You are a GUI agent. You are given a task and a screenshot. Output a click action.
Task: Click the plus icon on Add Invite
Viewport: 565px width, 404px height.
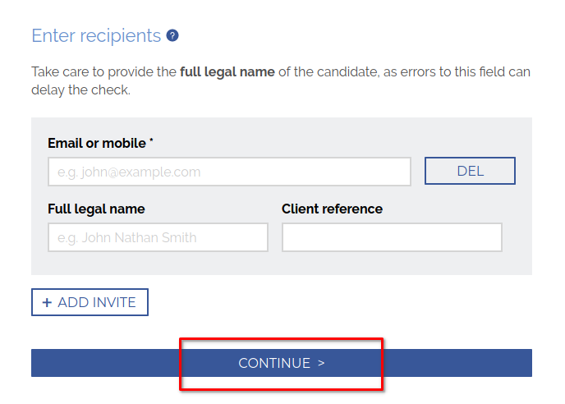click(x=47, y=303)
